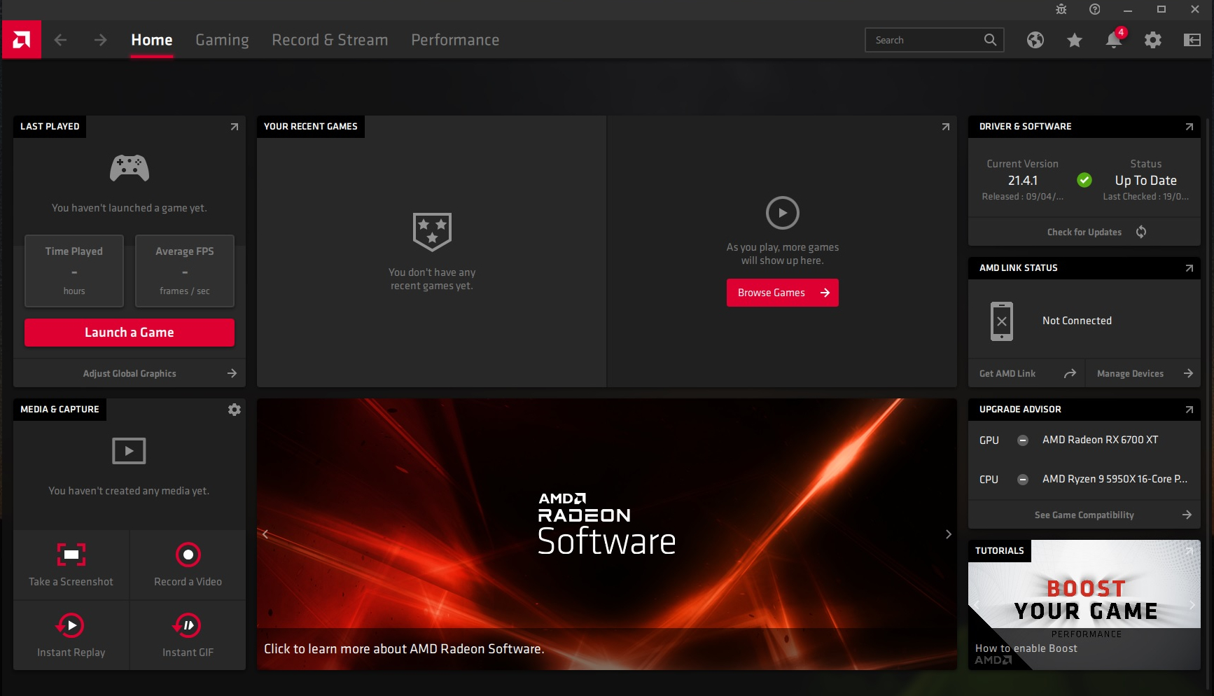
Task: Open Adjust Global Graphics
Action: coord(130,373)
